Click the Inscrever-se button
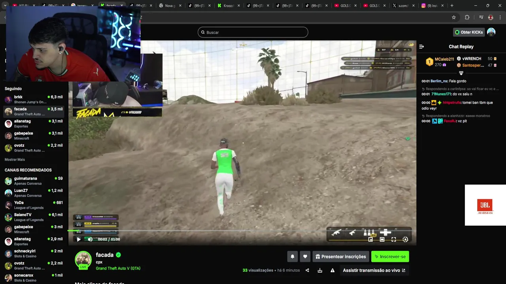This screenshot has height=284, width=506. [390, 256]
